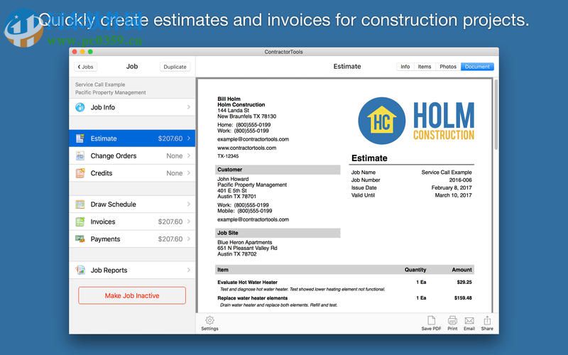Click Pacific Property Management in sidebar

(x=111, y=93)
